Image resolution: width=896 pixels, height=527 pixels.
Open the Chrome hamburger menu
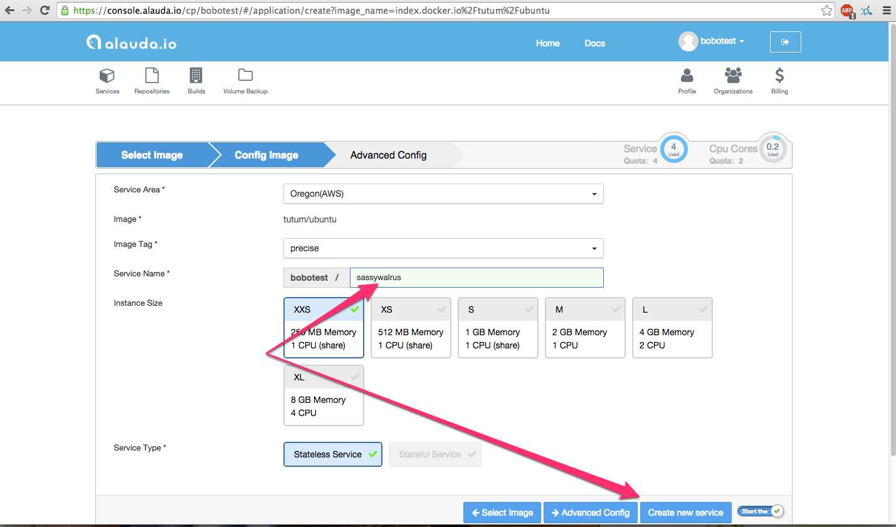pos(887,10)
